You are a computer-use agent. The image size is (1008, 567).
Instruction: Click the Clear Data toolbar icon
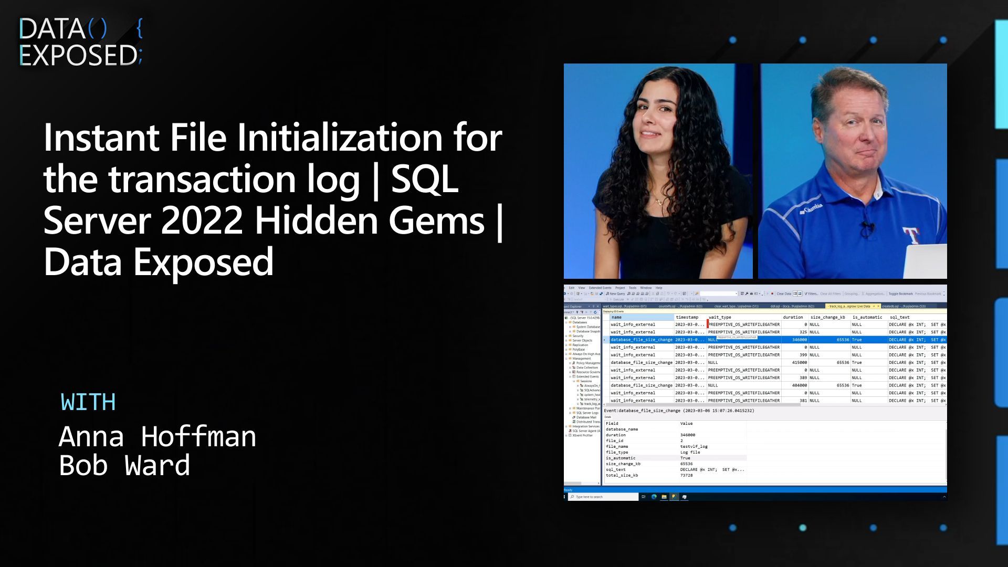coord(783,294)
